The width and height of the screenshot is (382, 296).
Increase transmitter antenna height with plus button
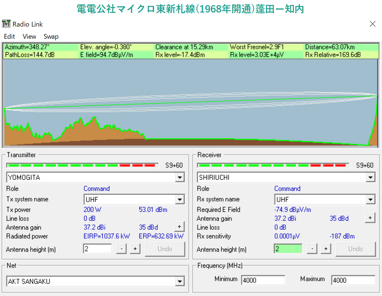click(x=135, y=249)
